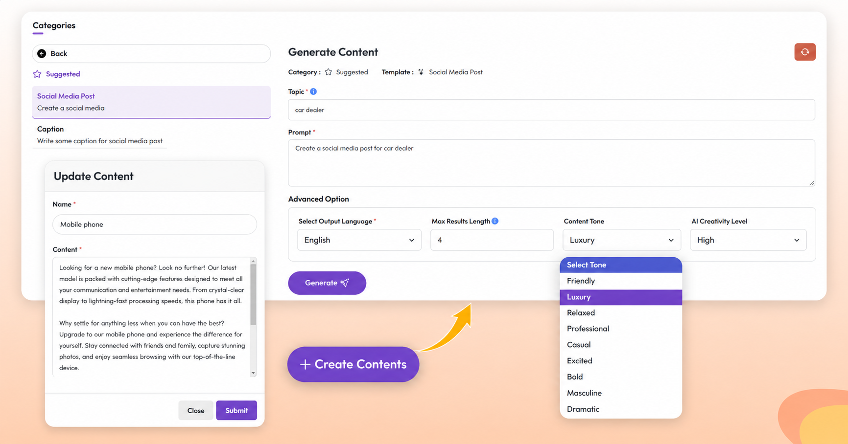Pick Friendly from the tone list

pos(581,281)
